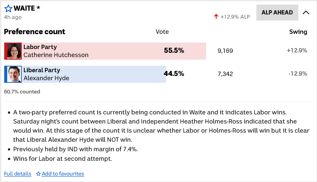The height and width of the screenshot is (182, 317).
Task: Click the star icon beside WAITE heading
Action: tap(8, 8)
